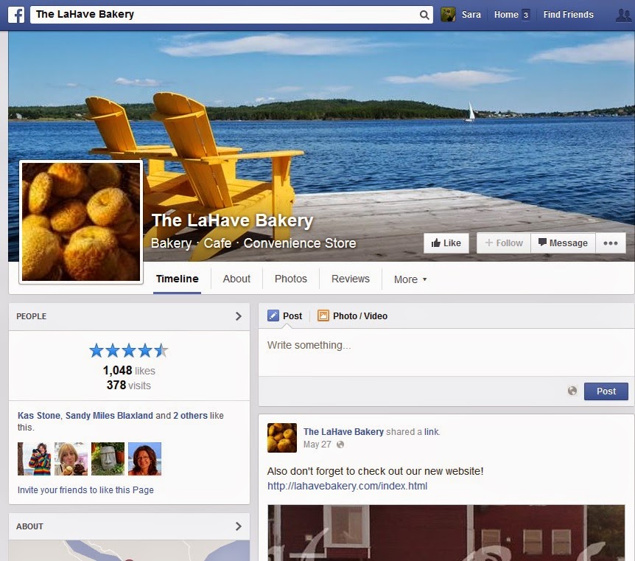Image resolution: width=635 pixels, height=561 pixels.
Task: Open the Reviews tab
Action: [x=351, y=279]
